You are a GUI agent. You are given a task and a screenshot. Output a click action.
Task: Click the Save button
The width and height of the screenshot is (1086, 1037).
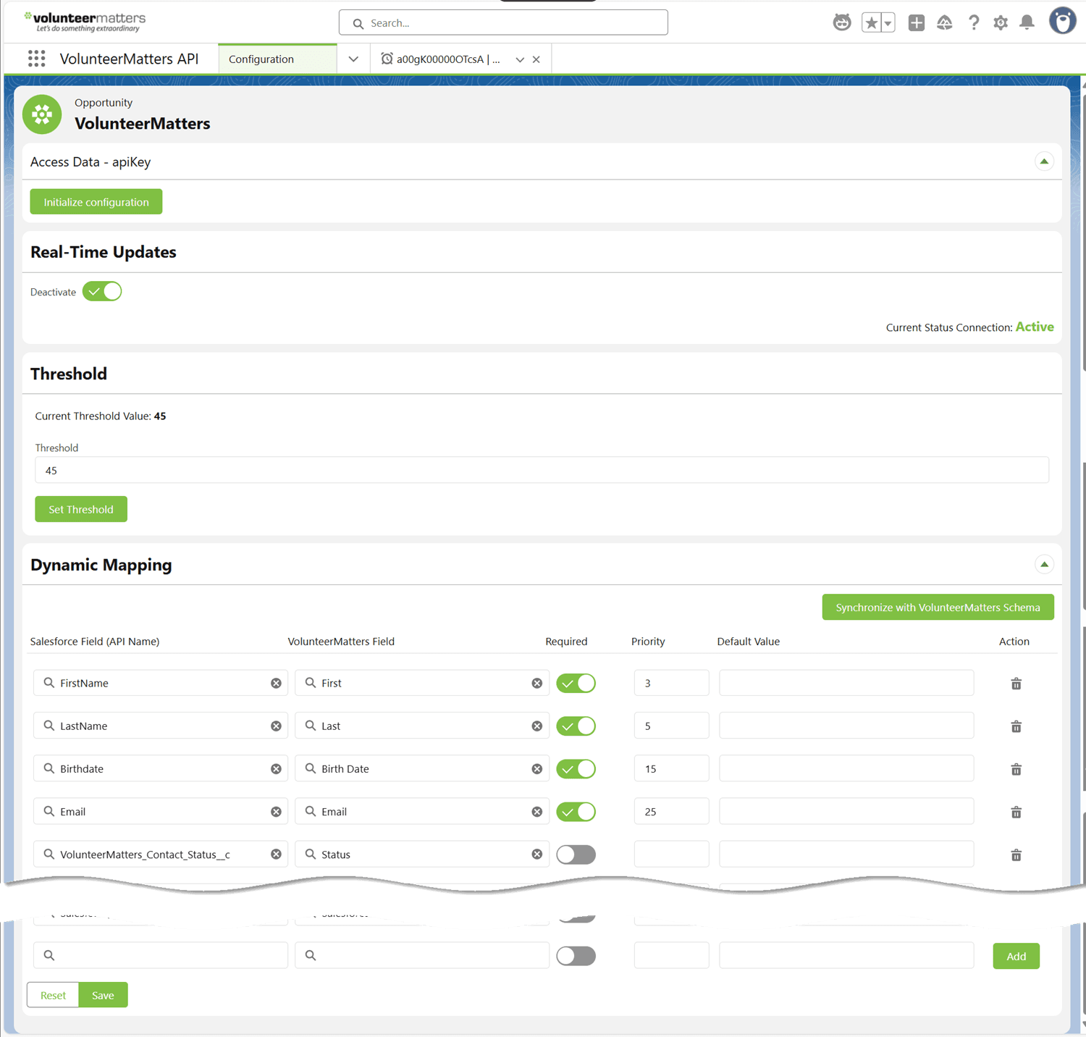[103, 995]
